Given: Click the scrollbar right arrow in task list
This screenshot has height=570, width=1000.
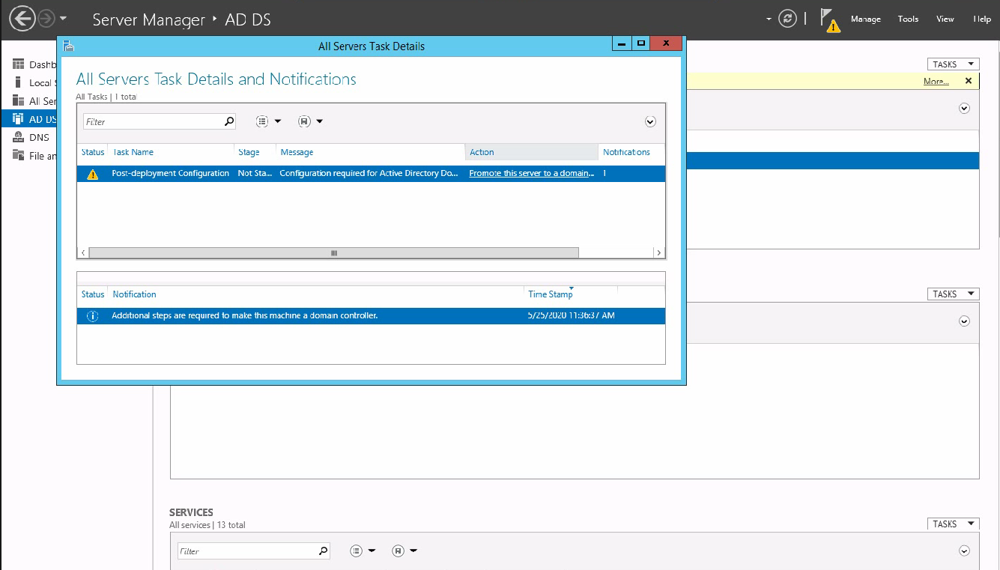Looking at the screenshot, I should pyautogui.click(x=658, y=253).
